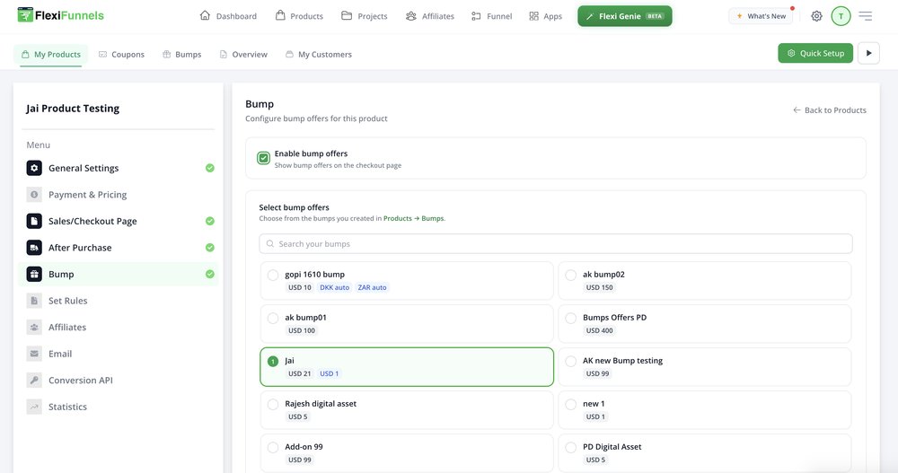The height and width of the screenshot is (473, 898).
Task: Open Conversion API menu entry
Action: click(x=118, y=381)
